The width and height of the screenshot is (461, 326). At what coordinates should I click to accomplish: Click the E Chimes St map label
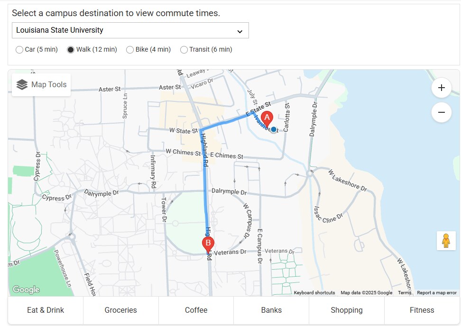coord(227,156)
